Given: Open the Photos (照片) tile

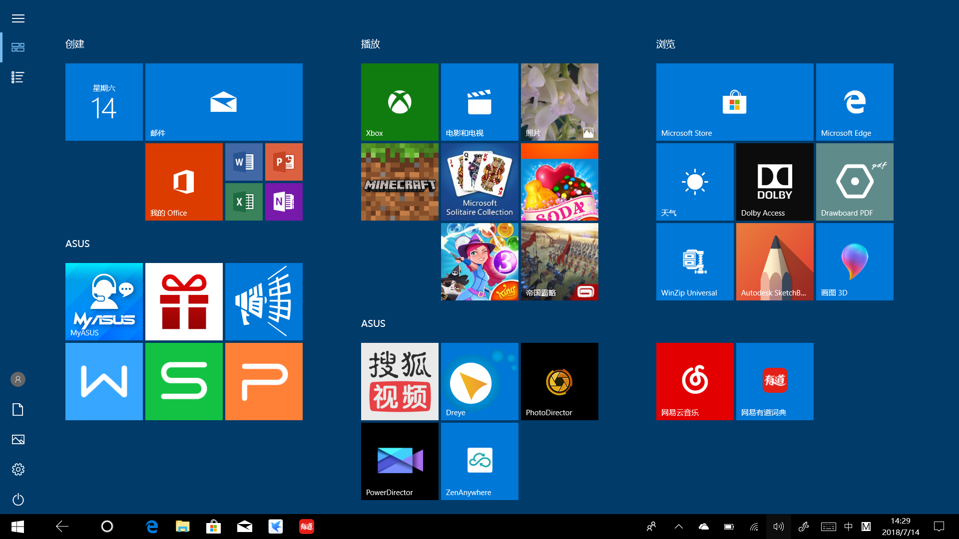Looking at the screenshot, I should pos(559,102).
